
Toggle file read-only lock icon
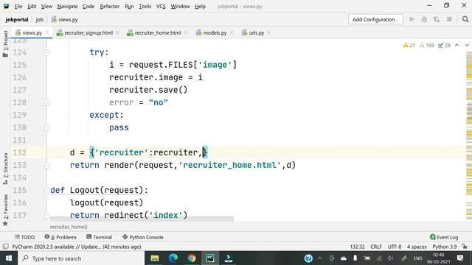pos(465,247)
